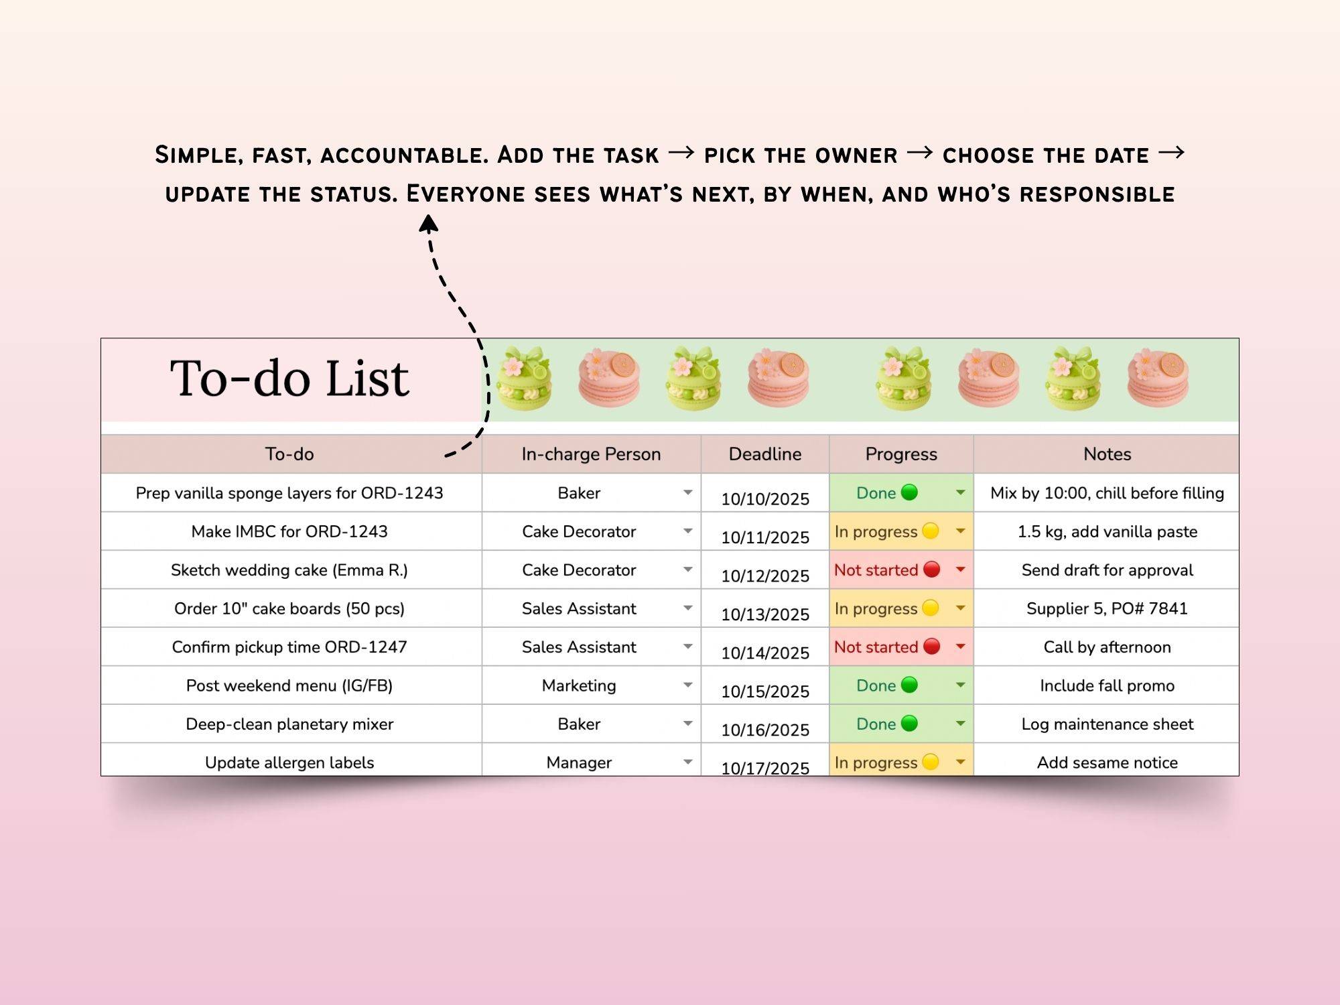Expand the In-charge Person dropdown for Make IMBC row
Viewport: 1340px width, 1005px height.
tap(687, 531)
